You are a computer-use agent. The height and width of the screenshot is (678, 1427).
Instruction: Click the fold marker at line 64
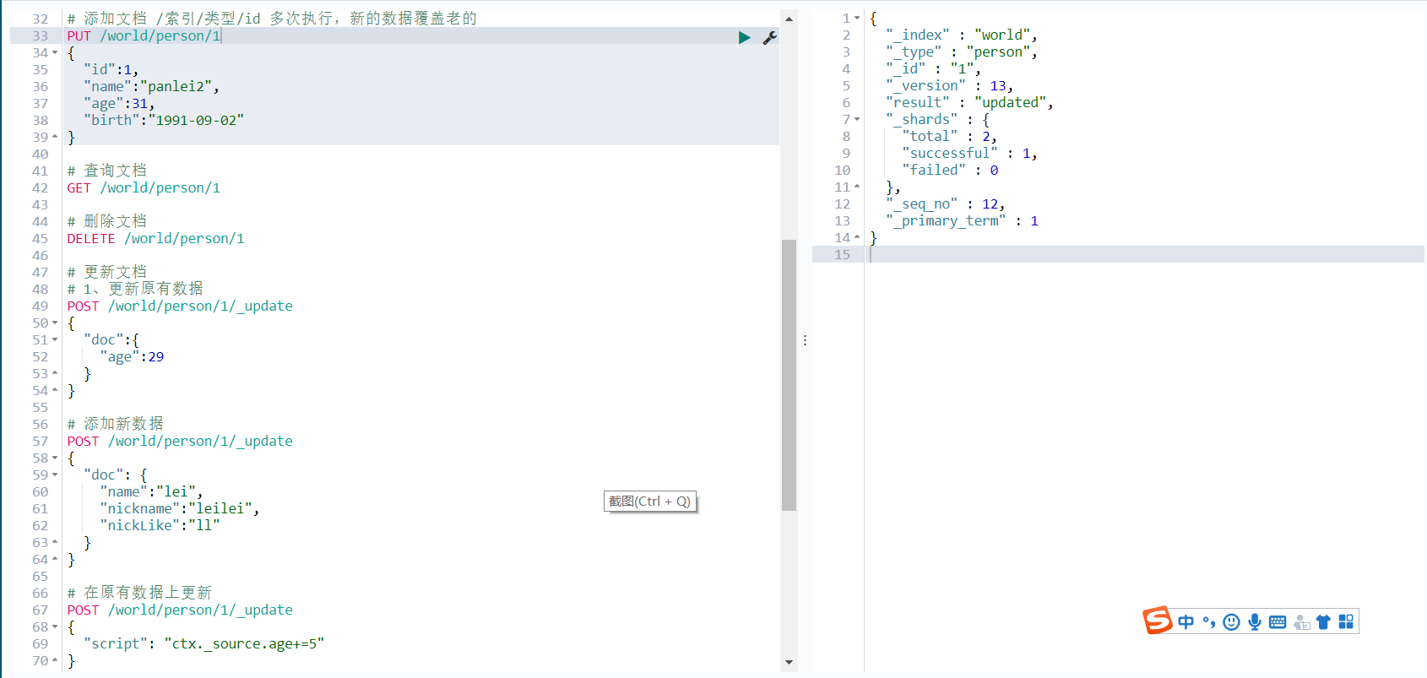[x=55, y=559]
